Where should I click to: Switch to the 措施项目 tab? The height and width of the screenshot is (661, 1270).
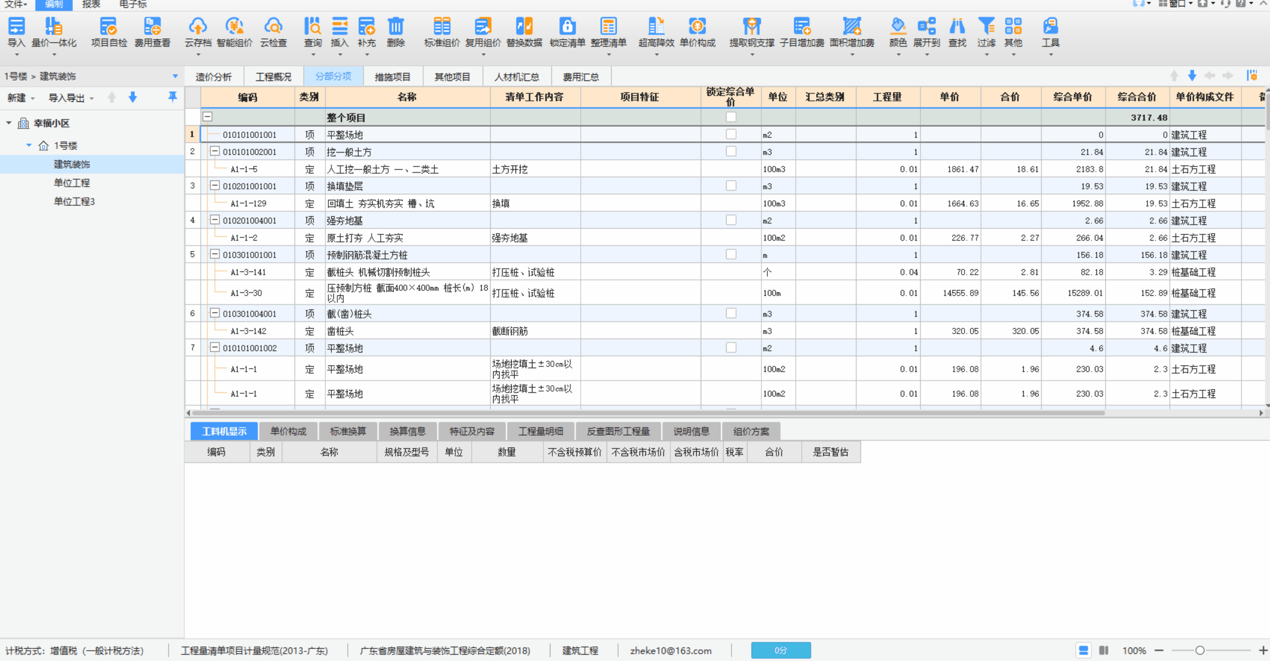click(392, 77)
